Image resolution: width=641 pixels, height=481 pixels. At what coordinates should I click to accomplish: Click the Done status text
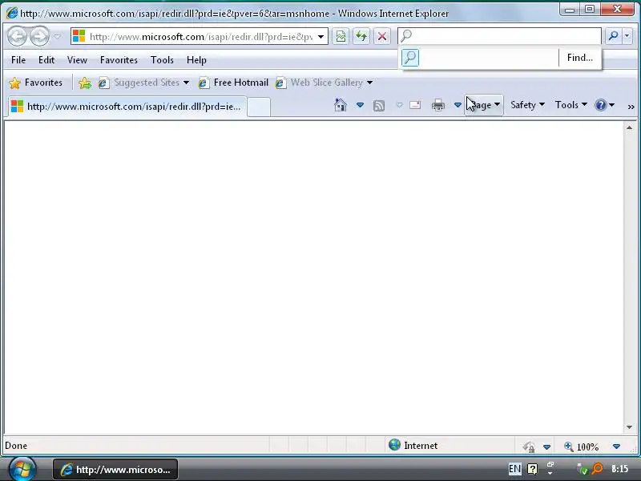[16, 446]
